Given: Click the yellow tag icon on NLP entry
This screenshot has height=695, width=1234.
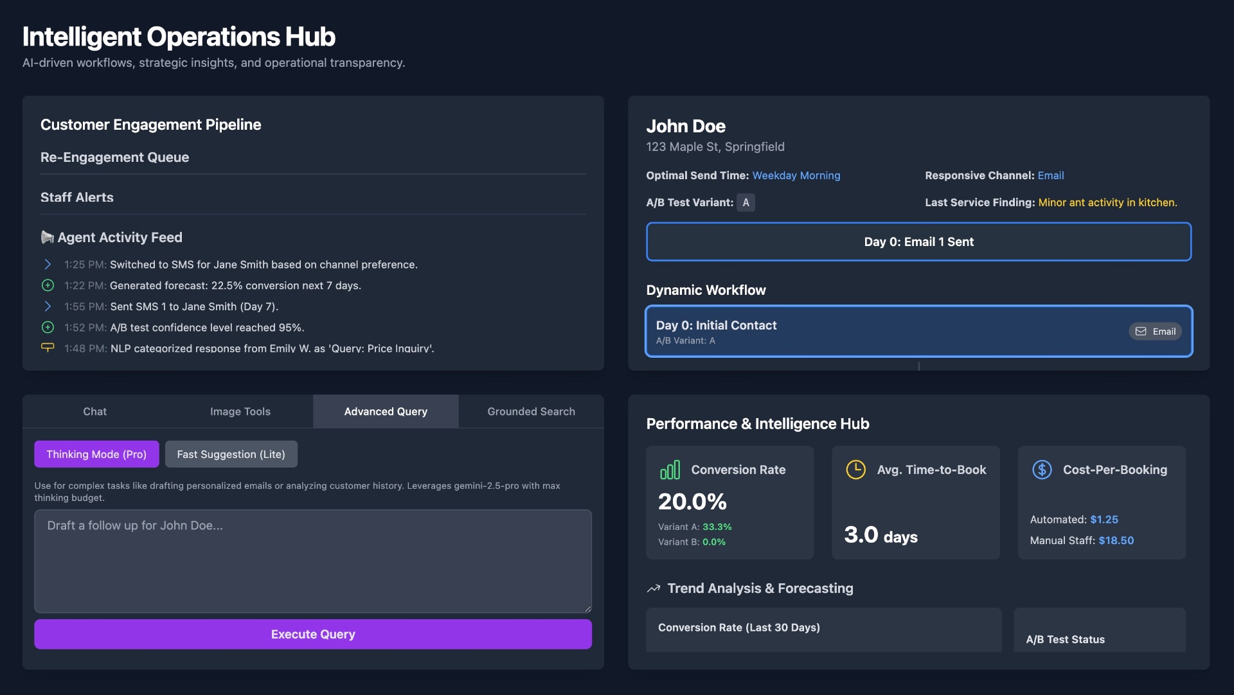Looking at the screenshot, I should point(48,347).
